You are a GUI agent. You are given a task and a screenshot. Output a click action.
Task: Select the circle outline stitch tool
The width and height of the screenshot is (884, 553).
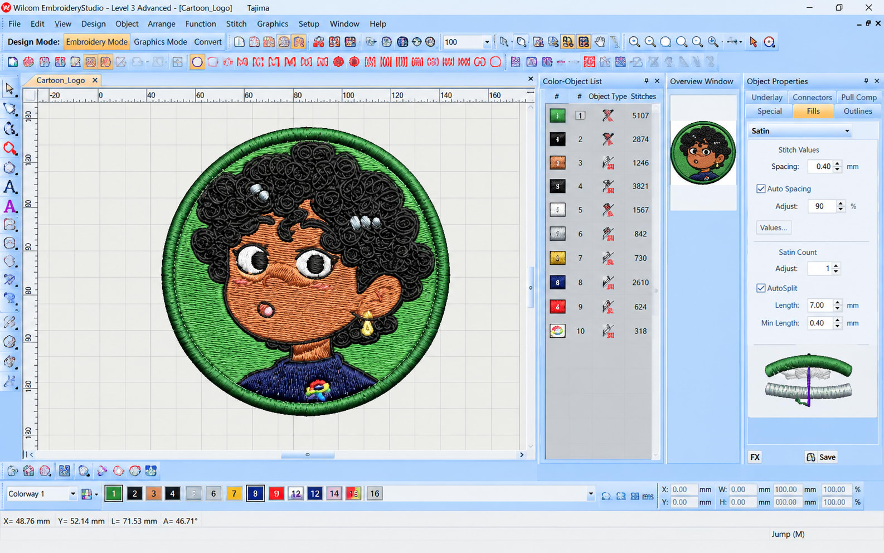pyautogui.click(x=197, y=62)
